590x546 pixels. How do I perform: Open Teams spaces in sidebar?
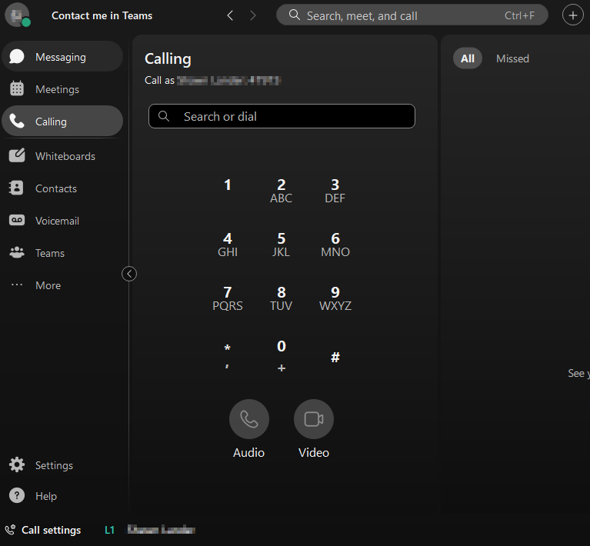click(x=49, y=253)
